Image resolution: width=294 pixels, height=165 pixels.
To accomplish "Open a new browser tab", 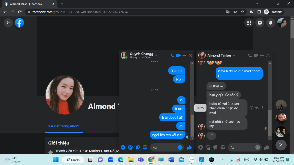I will click(62, 4).
